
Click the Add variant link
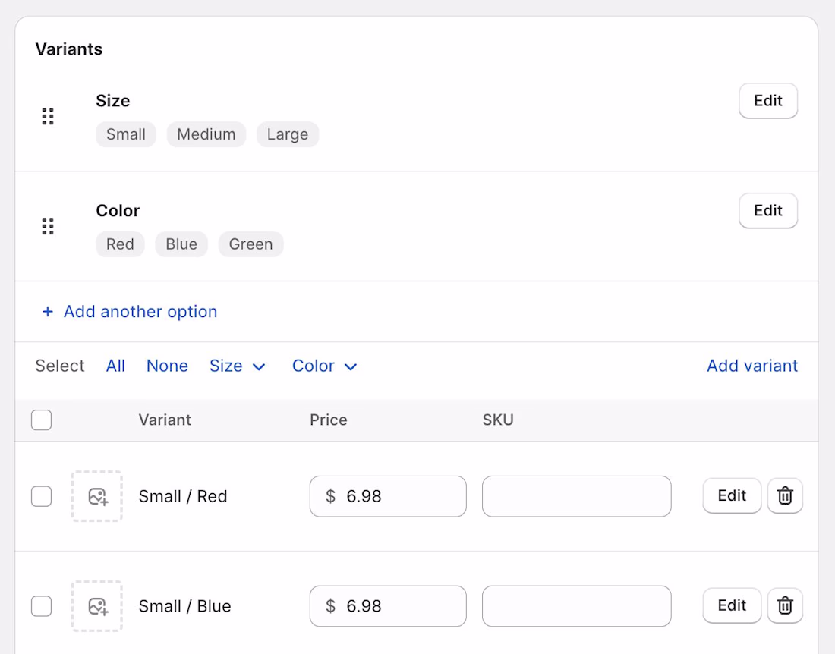752,366
